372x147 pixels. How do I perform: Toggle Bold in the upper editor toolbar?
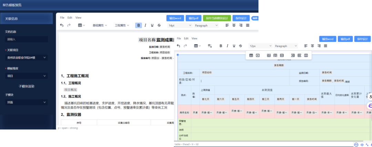click(x=138, y=25)
